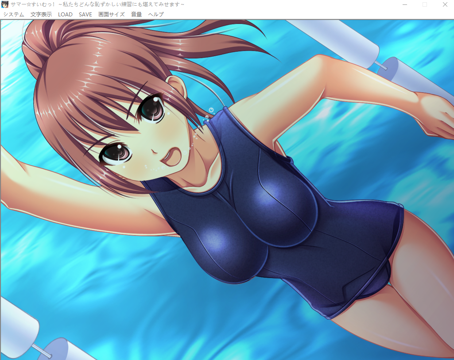454x360 pixels.
Task: Open the LOAD menu
Action: pyautogui.click(x=65, y=15)
